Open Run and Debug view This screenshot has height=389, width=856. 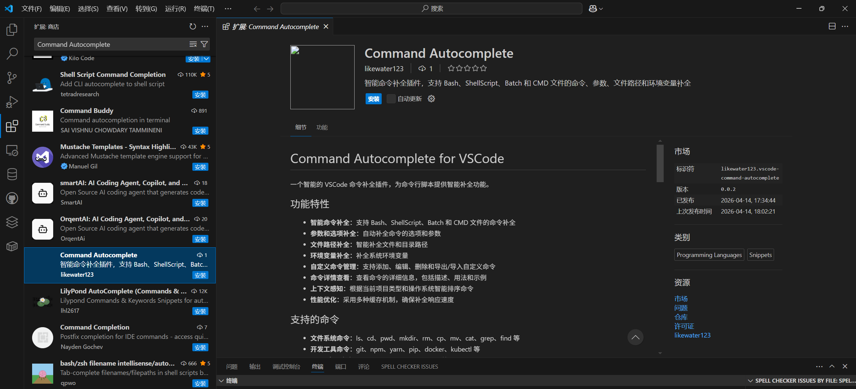(12, 102)
